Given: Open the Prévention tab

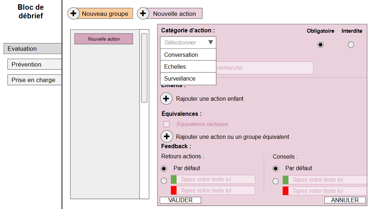Looking at the screenshot, I should click(34, 64).
